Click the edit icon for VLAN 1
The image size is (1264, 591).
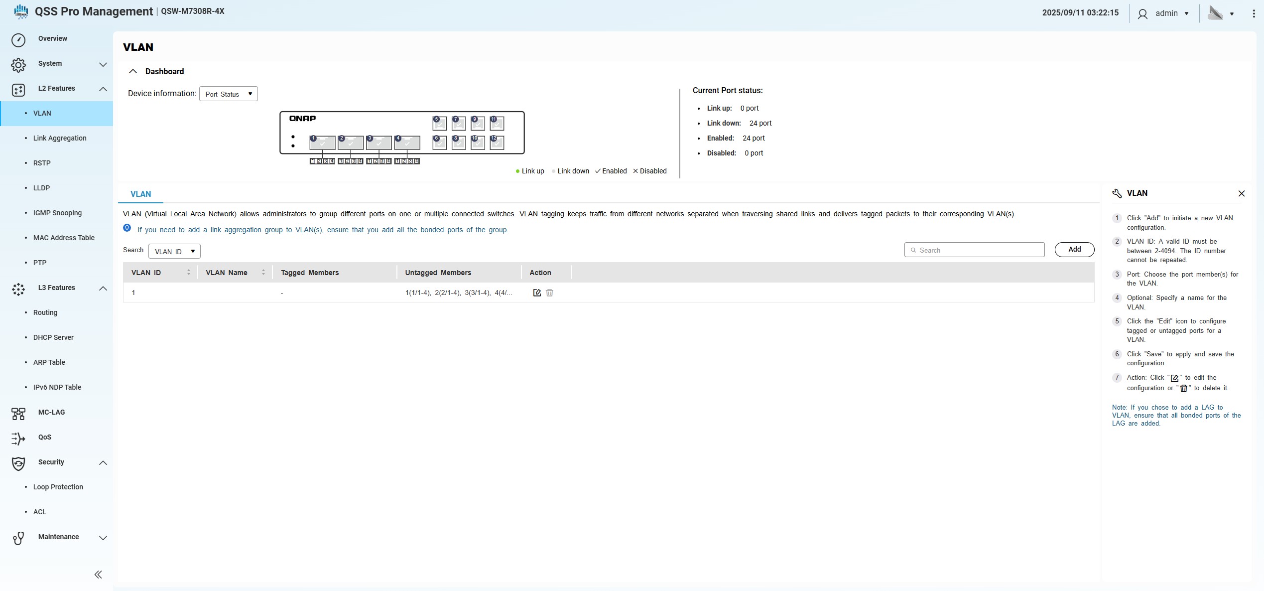[537, 293]
